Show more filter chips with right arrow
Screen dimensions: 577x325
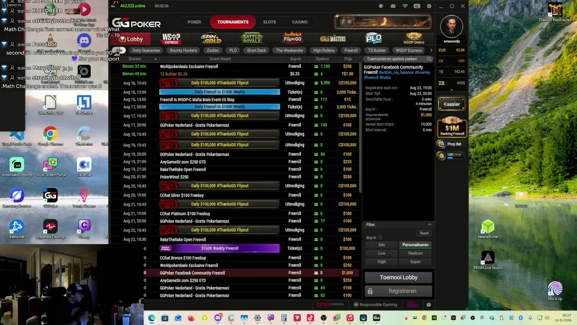431,51
